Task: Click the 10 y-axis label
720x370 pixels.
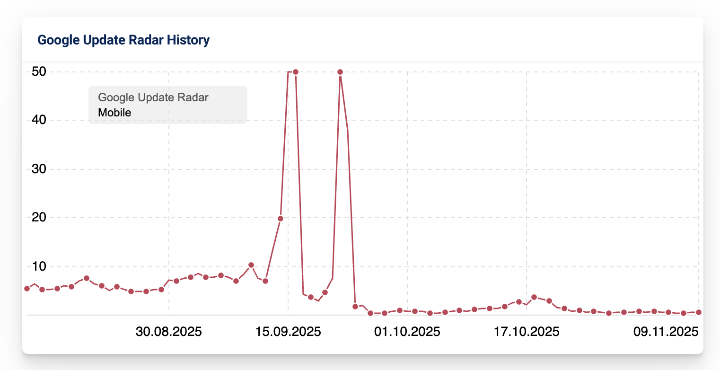Action: [38, 267]
